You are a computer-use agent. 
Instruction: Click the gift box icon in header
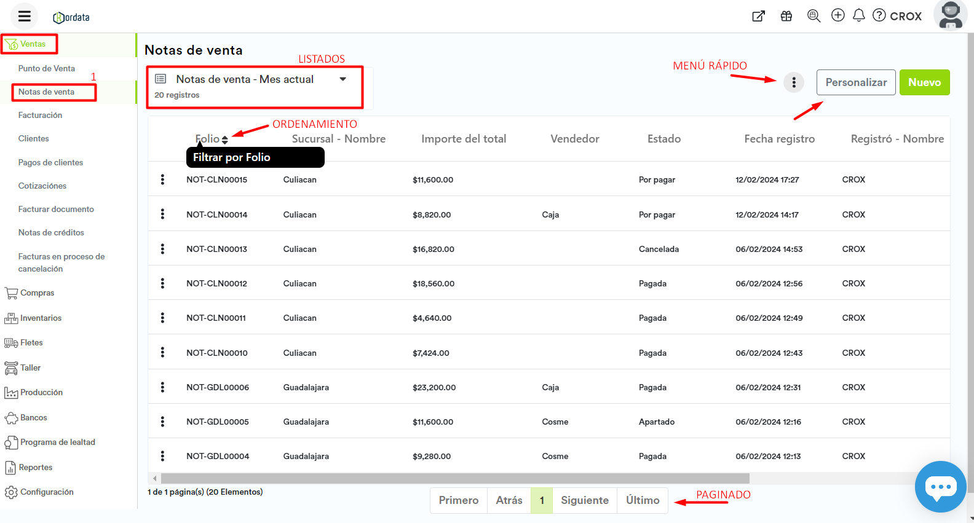[x=786, y=16]
